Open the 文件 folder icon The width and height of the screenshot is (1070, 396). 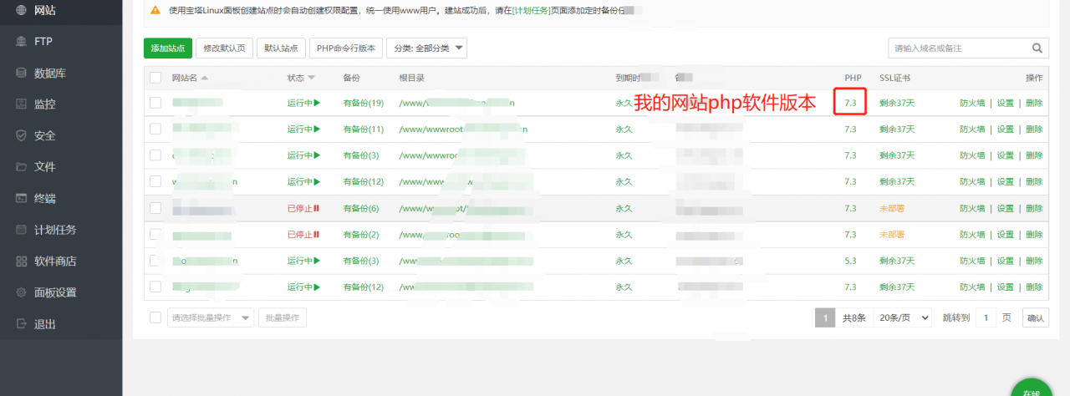21,167
